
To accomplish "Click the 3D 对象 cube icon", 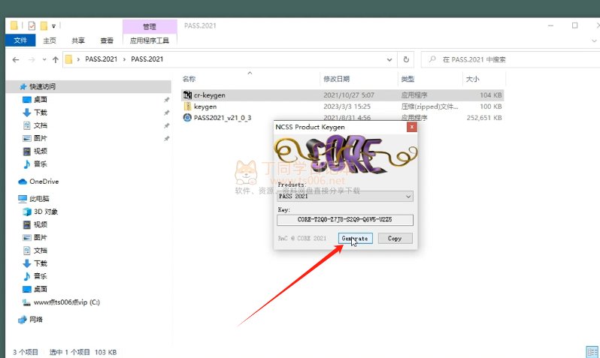I will (27, 212).
